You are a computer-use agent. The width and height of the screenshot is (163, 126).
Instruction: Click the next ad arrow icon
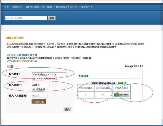click(x=12, y=66)
